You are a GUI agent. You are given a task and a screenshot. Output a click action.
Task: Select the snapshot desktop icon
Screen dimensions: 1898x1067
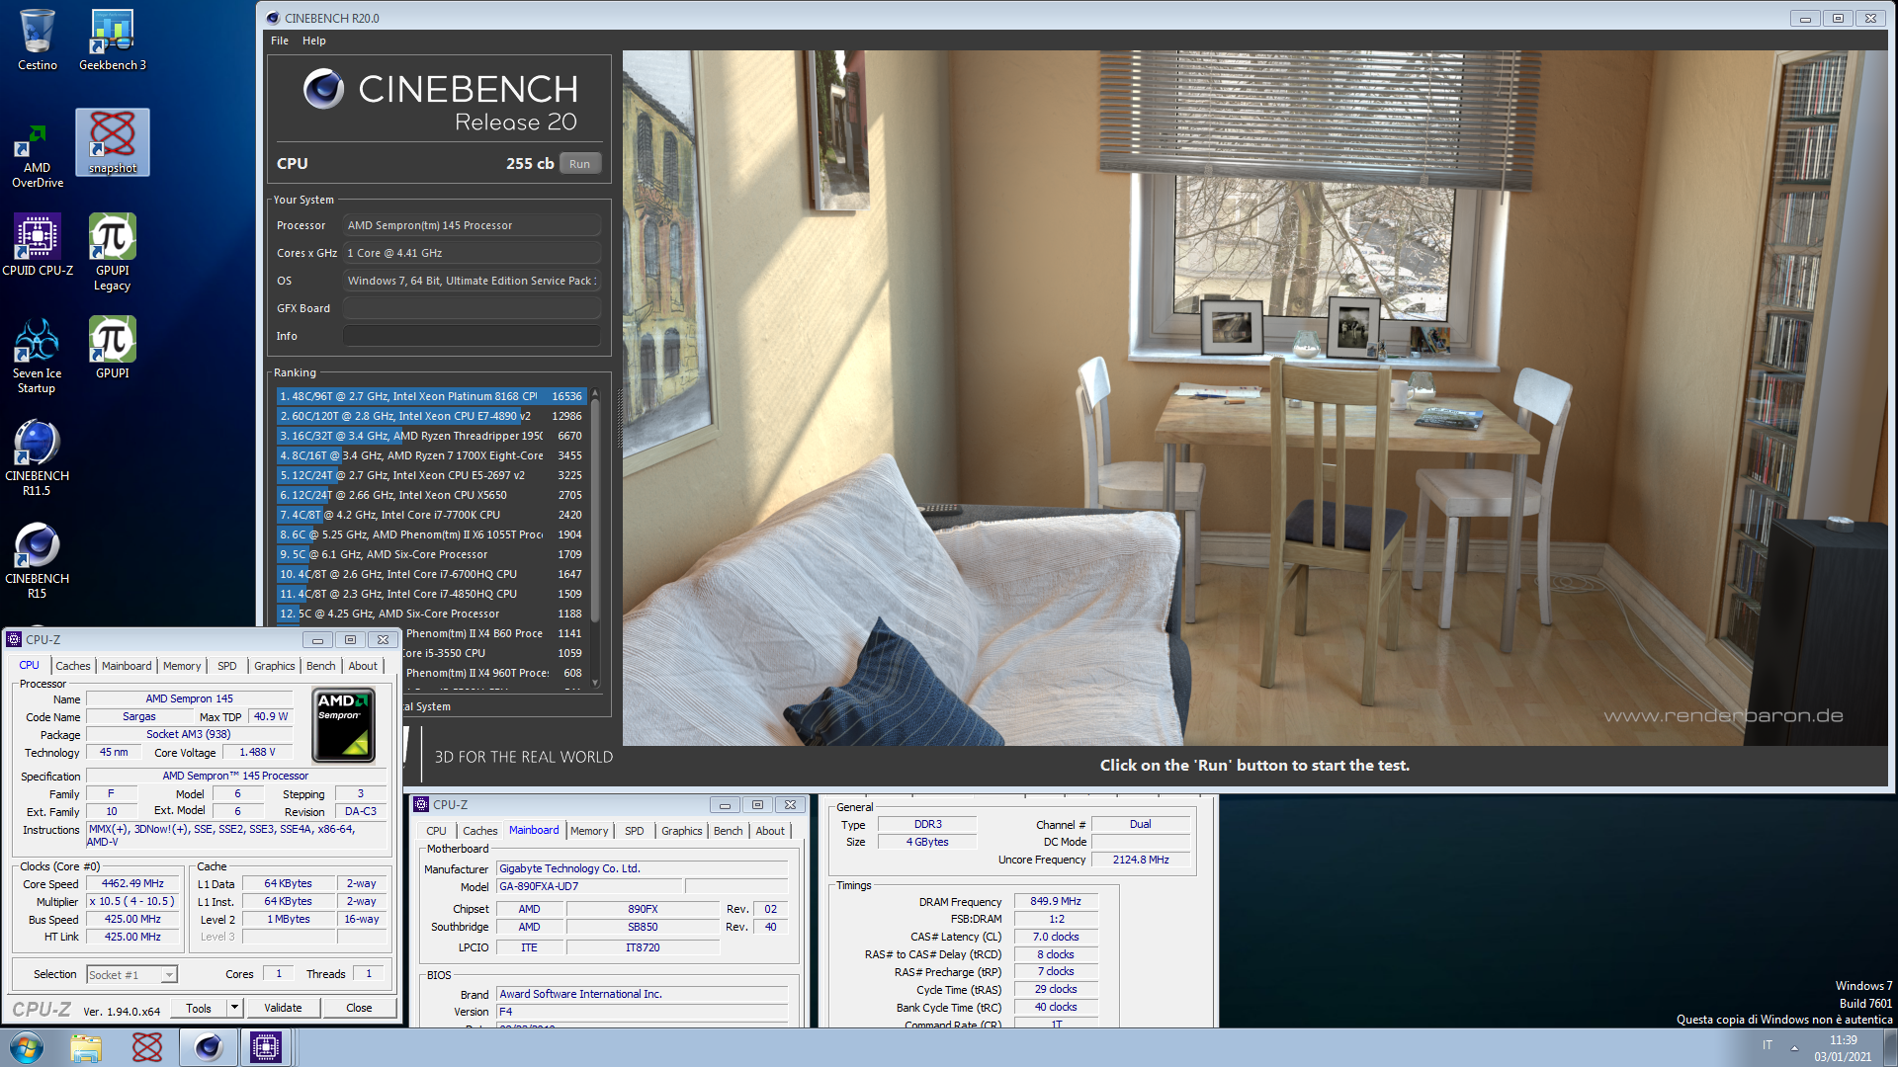click(113, 143)
